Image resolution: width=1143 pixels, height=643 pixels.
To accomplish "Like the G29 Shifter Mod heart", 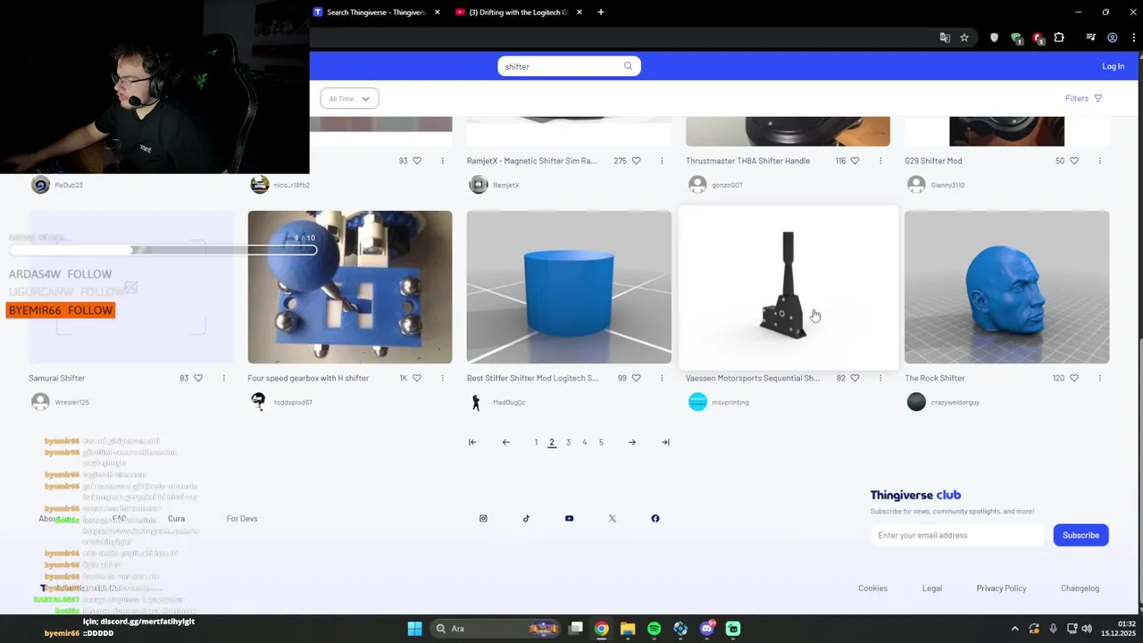I will (1073, 161).
